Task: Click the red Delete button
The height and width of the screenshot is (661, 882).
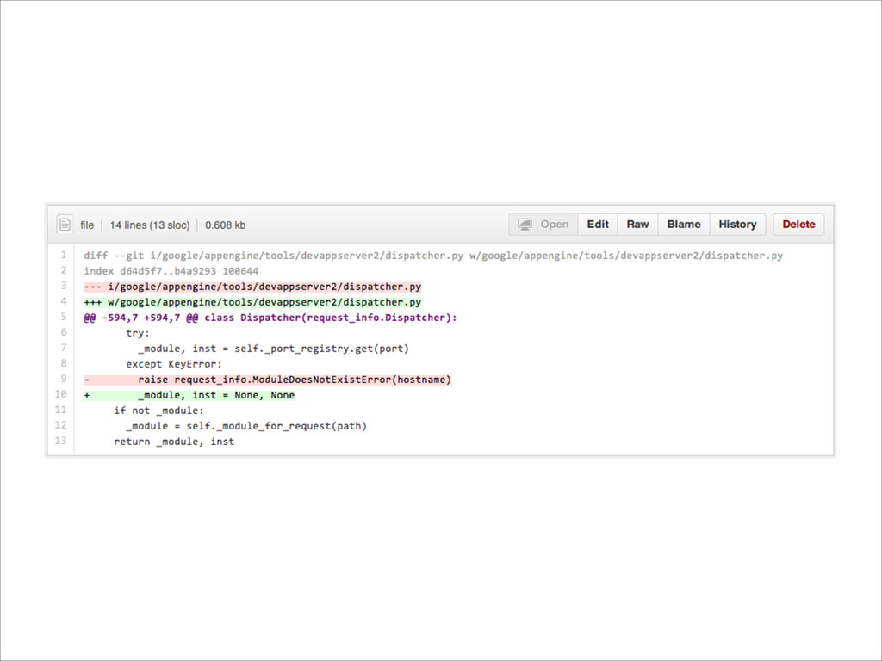Action: [x=798, y=225]
